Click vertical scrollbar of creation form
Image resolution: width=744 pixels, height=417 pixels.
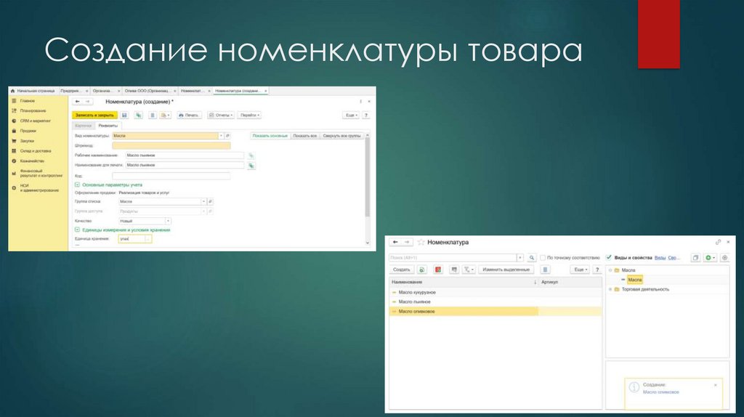click(x=367, y=178)
